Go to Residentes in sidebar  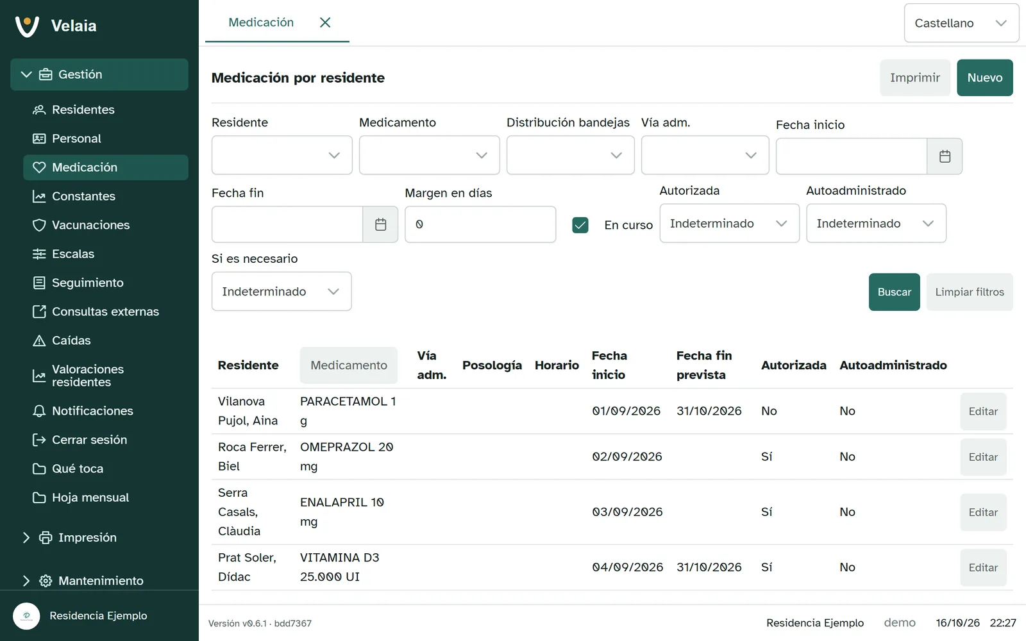(x=106, y=110)
